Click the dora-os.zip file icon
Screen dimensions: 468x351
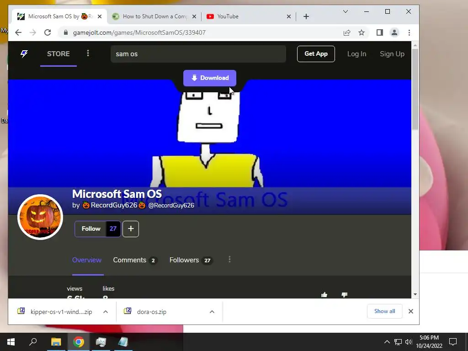pos(128,311)
